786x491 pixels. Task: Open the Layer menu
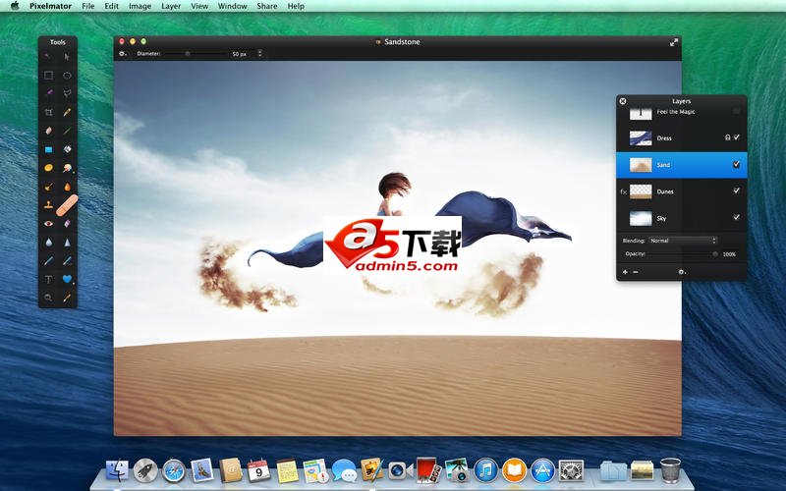point(171,6)
